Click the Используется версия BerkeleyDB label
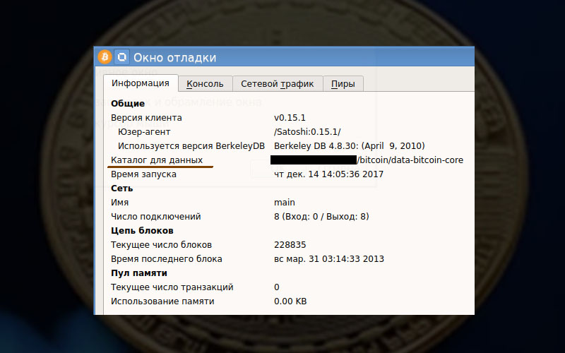565x353 pixels. (x=191, y=146)
